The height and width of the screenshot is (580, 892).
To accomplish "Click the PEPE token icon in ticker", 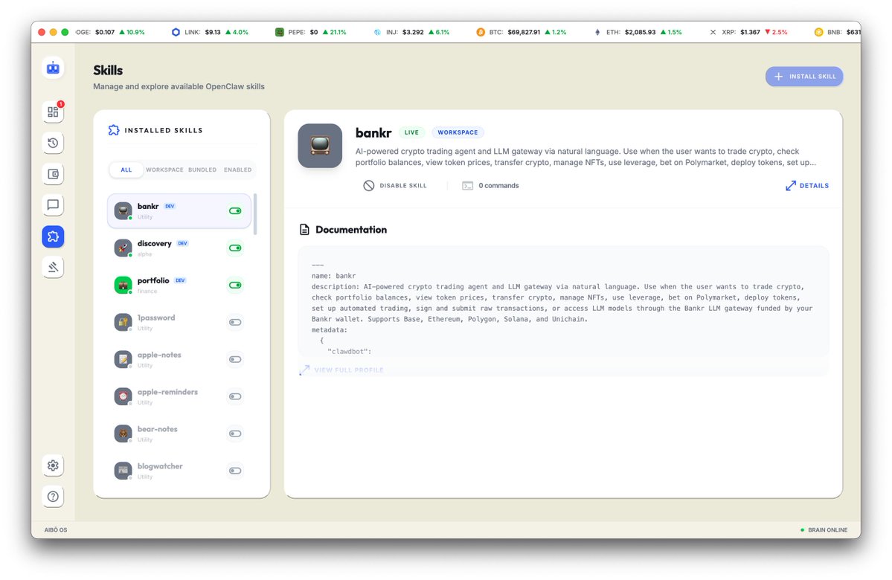I will pyautogui.click(x=279, y=33).
